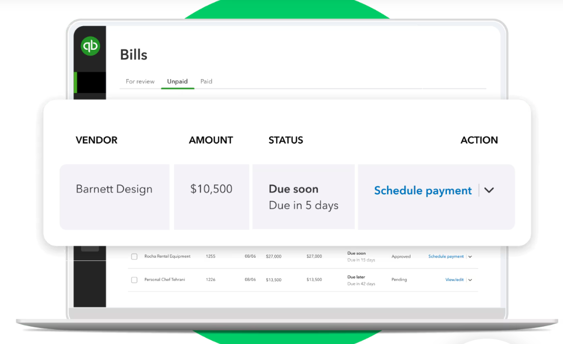The image size is (563, 344).
Task: Click the $10,500 amount cell
Action: [212, 197]
